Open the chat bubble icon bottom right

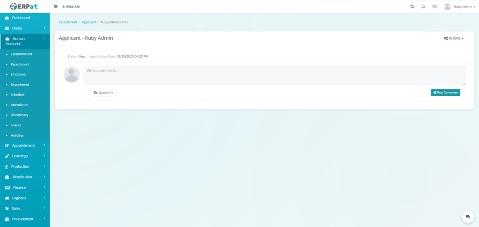click(x=467, y=217)
